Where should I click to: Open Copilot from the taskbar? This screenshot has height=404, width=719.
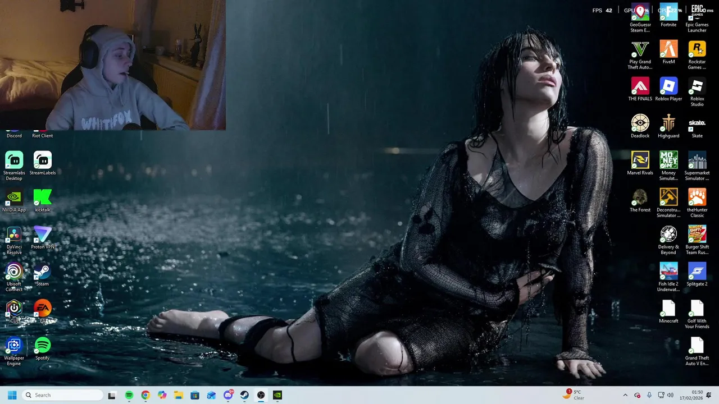pyautogui.click(x=162, y=395)
